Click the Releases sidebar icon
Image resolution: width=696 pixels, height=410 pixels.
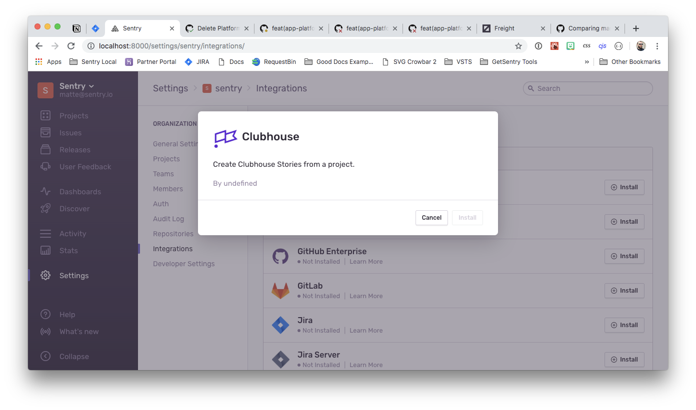pos(45,149)
